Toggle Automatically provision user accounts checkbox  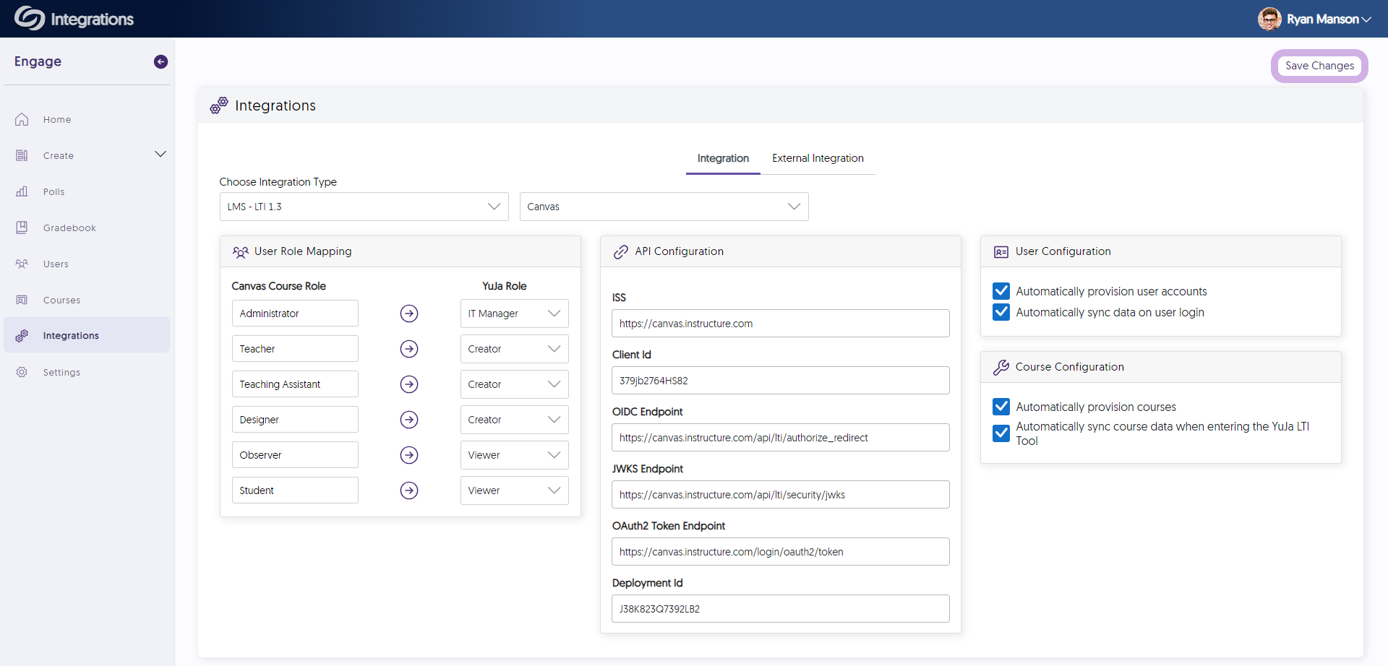coord(1001,291)
